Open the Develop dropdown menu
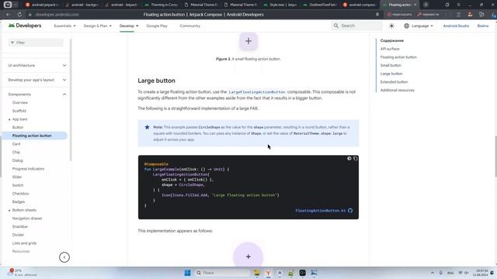The width and height of the screenshot is (497, 279). [x=129, y=26]
